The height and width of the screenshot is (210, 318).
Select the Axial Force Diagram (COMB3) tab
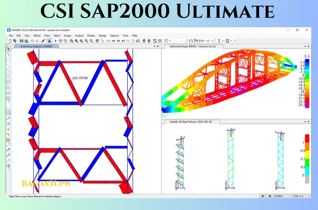click(x=36, y=47)
